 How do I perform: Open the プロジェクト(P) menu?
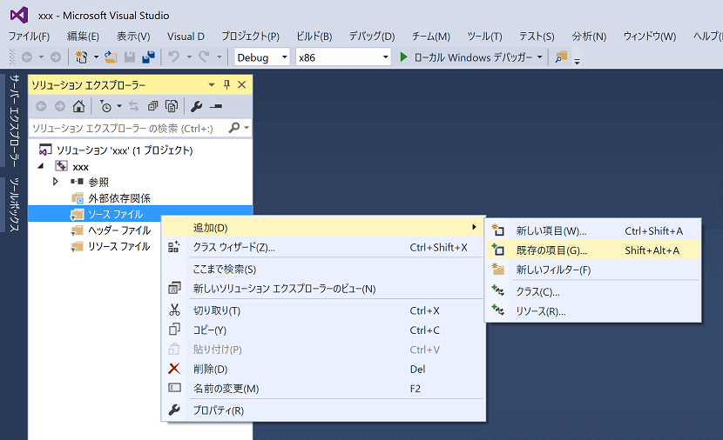250,36
